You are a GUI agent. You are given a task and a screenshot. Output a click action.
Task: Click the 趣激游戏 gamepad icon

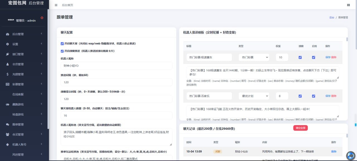point(8,104)
